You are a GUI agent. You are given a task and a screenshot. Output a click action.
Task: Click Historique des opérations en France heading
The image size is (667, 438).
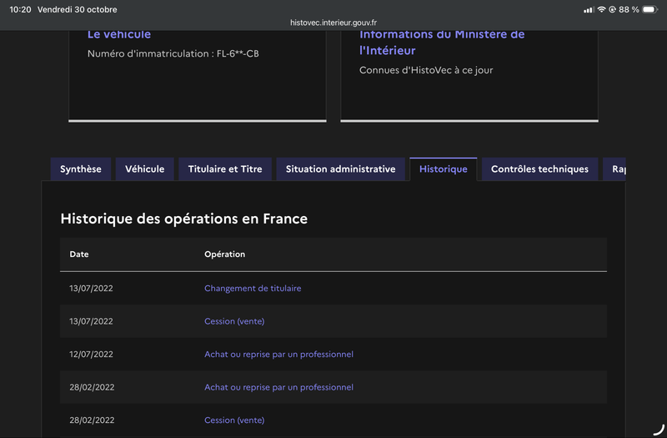tap(183, 219)
